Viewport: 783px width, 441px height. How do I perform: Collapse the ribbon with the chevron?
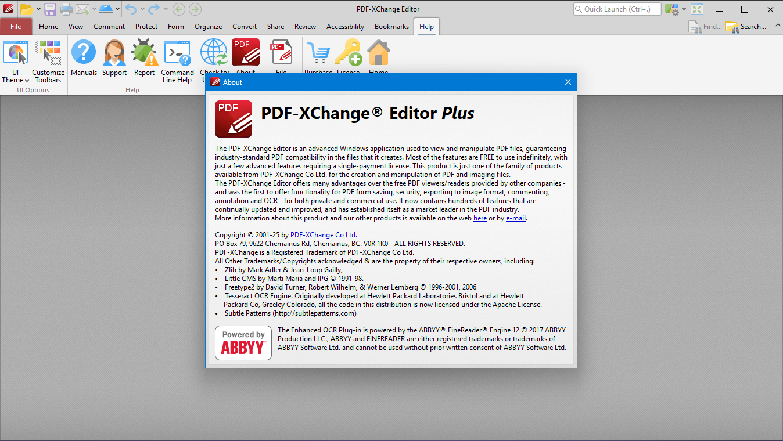pyautogui.click(x=778, y=26)
